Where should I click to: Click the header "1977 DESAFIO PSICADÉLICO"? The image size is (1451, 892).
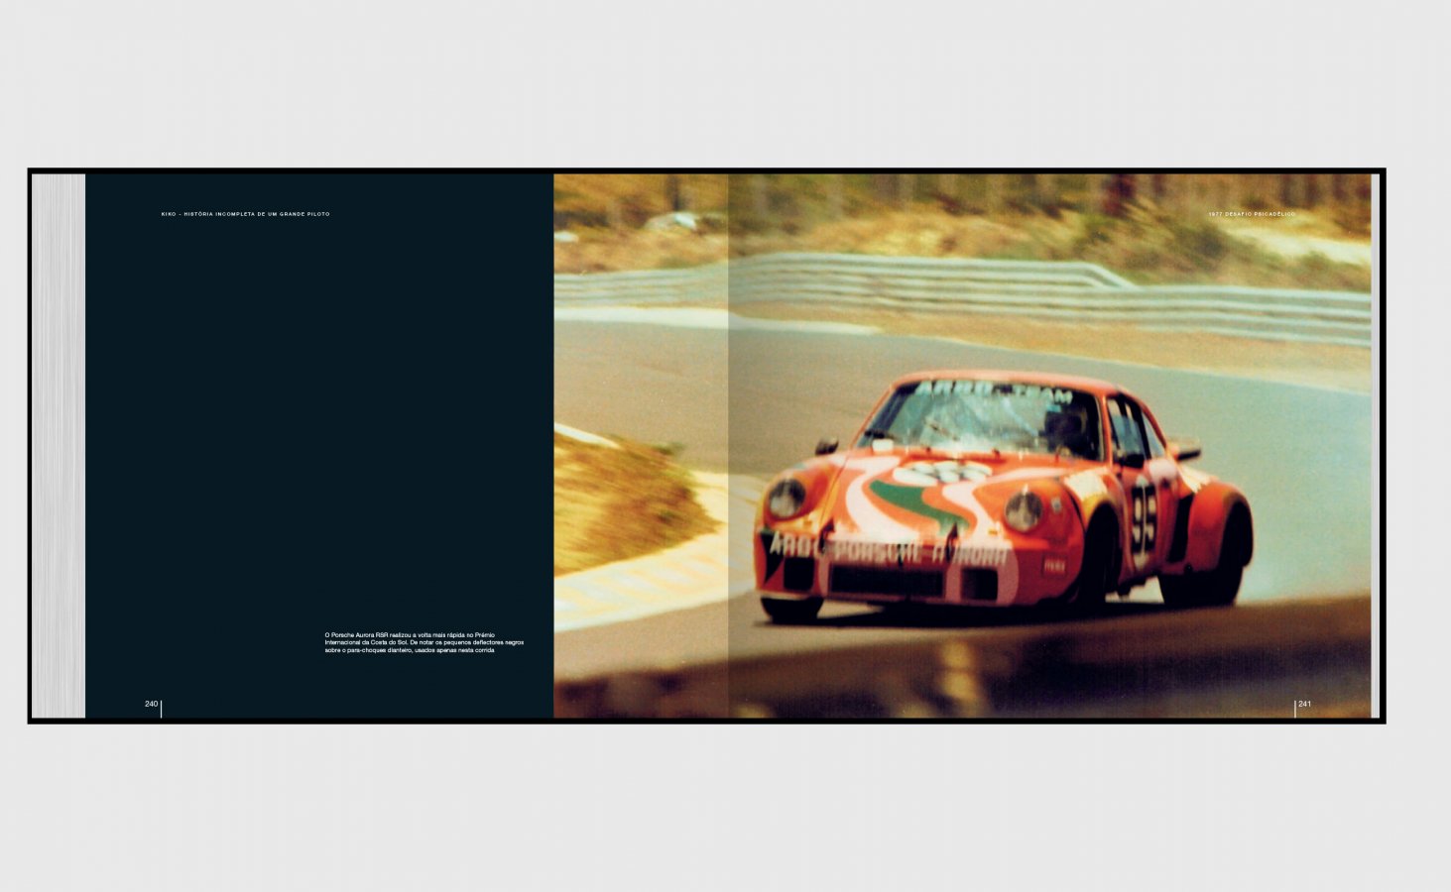click(x=1252, y=214)
